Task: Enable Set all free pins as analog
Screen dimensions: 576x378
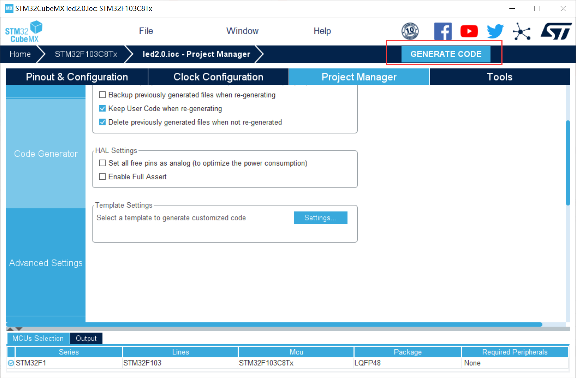Action: [x=103, y=163]
